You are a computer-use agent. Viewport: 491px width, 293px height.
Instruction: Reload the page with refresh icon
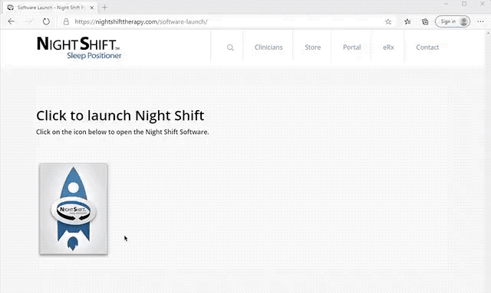coord(46,21)
